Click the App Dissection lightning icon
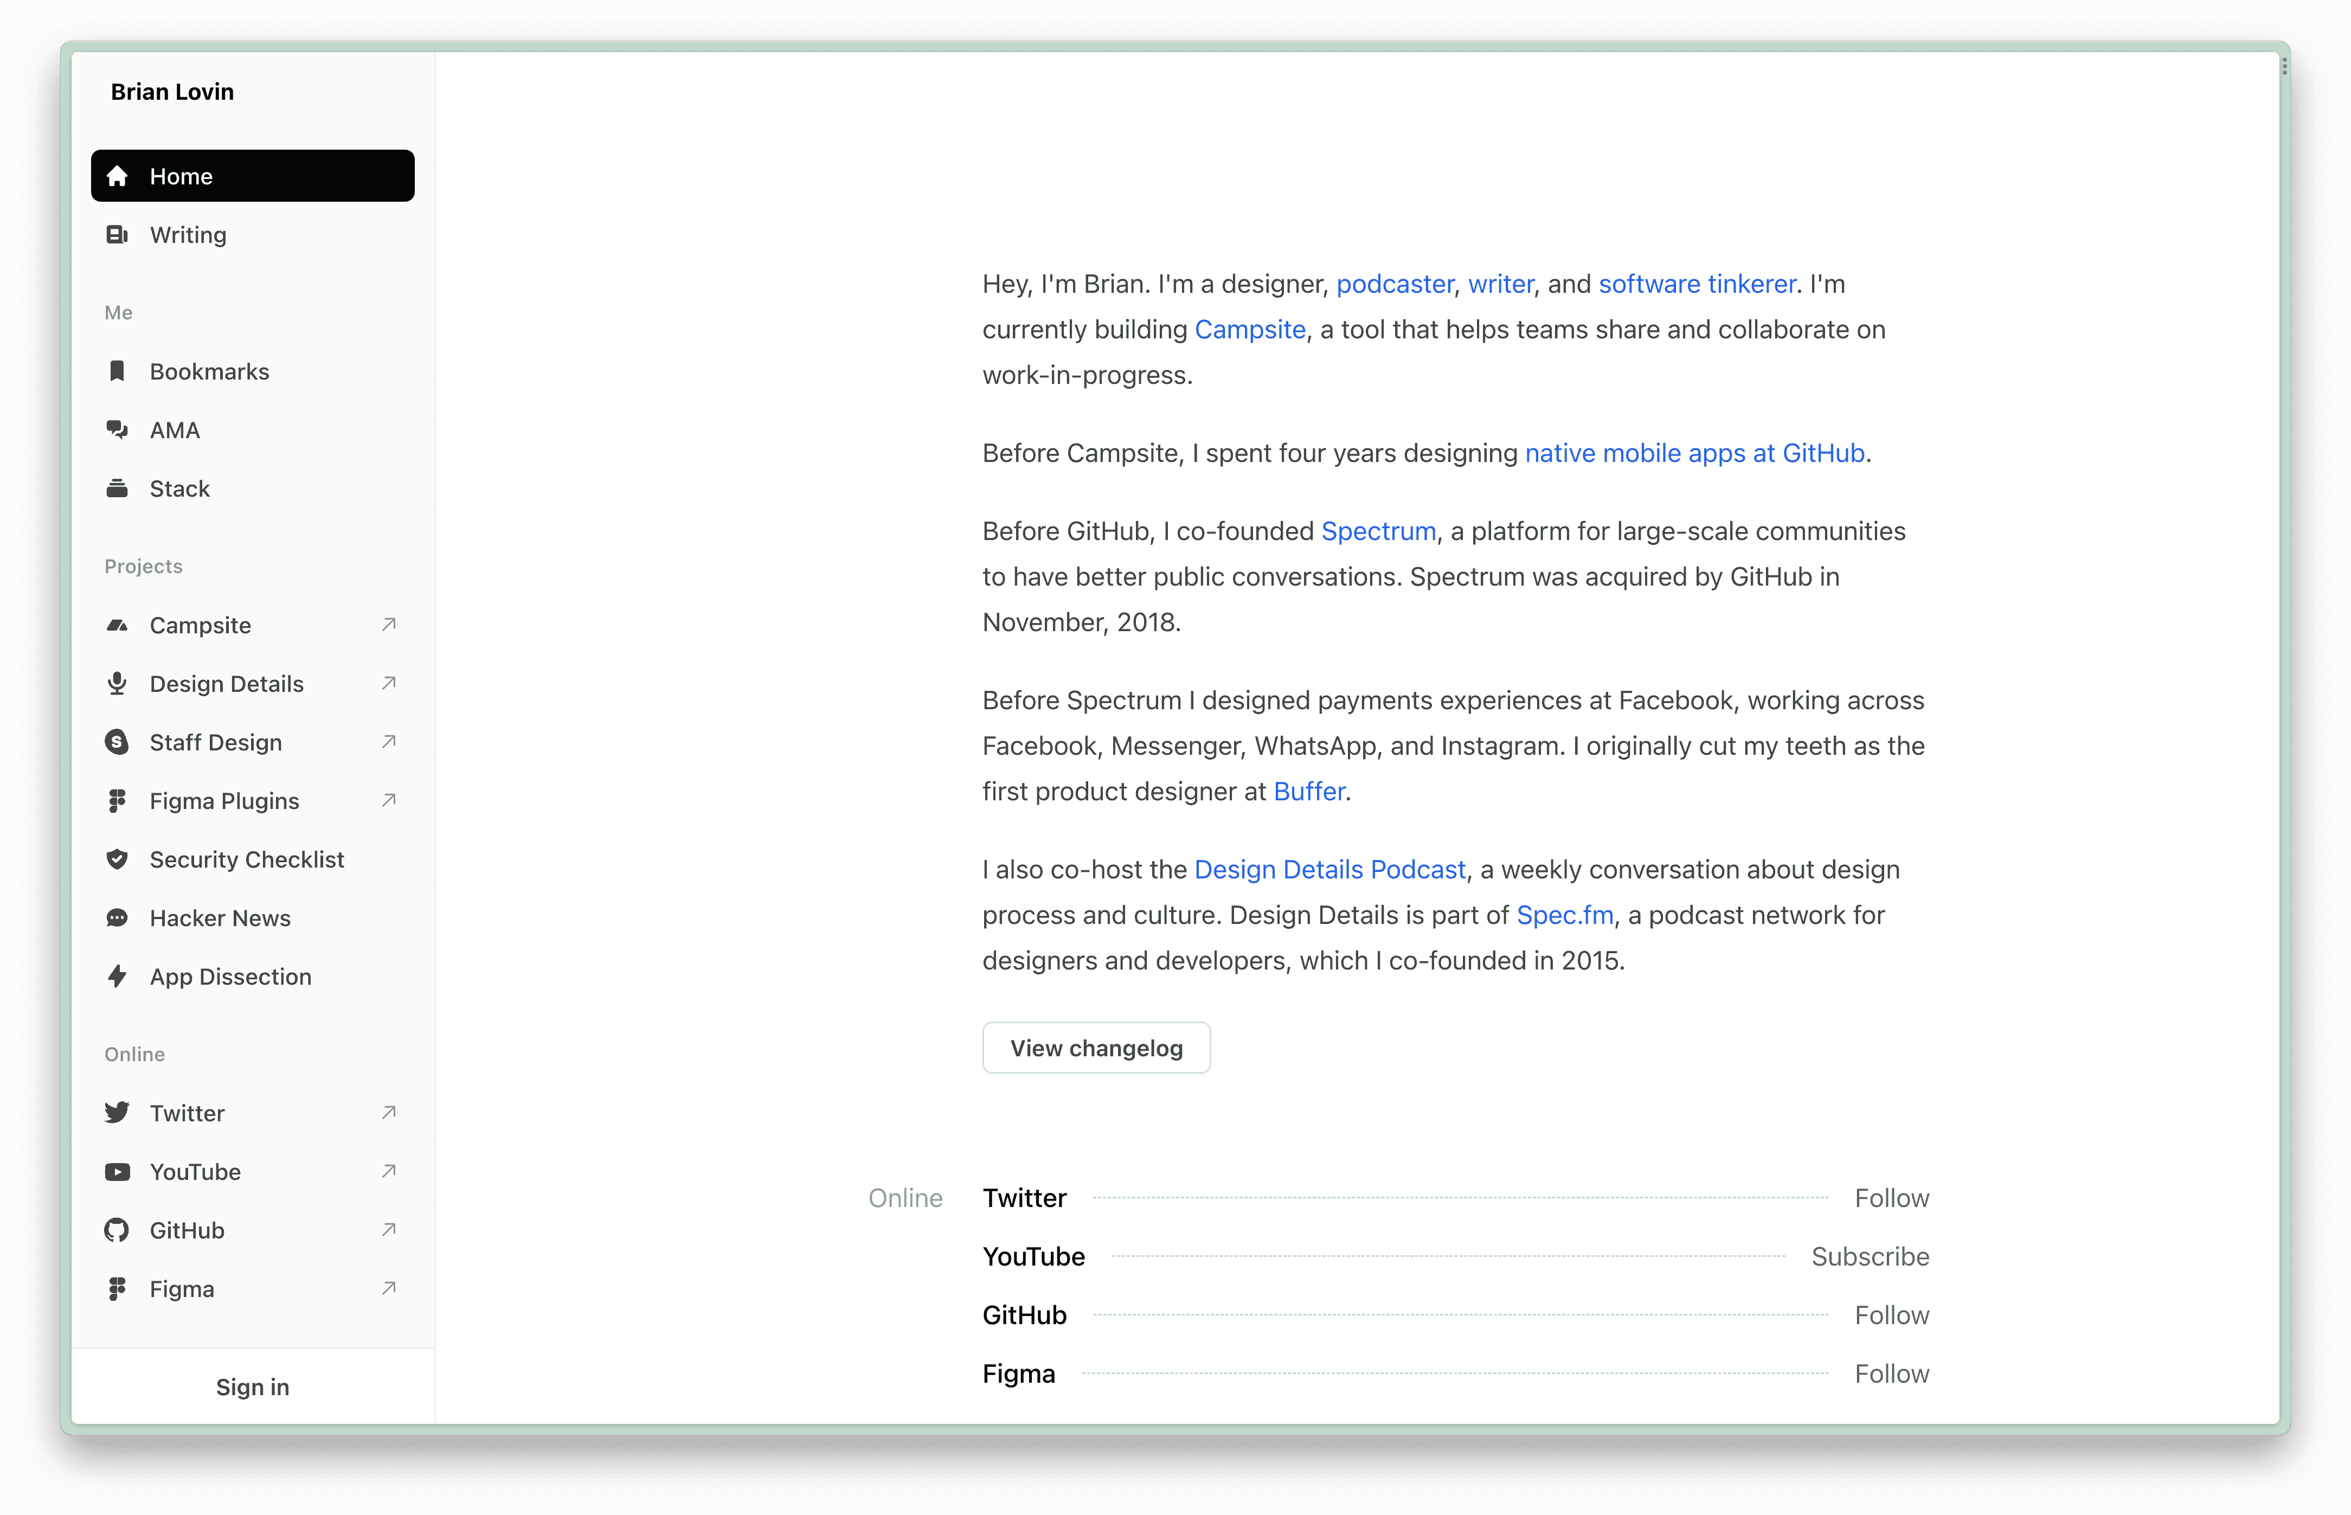This screenshot has height=1515, width=2351. pyautogui.click(x=117, y=976)
